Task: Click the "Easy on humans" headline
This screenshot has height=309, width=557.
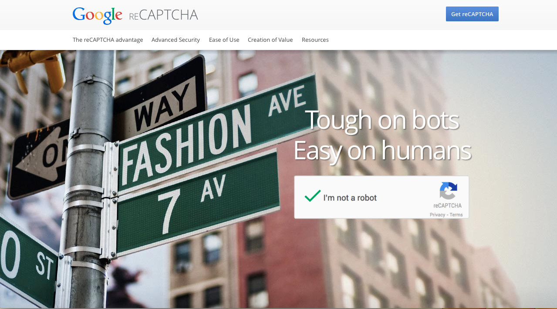Action: (x=382, y=151)
